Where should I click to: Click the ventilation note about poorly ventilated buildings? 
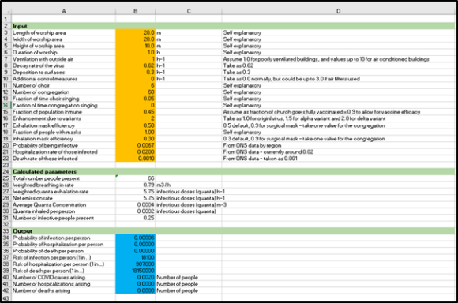(326, 59)
